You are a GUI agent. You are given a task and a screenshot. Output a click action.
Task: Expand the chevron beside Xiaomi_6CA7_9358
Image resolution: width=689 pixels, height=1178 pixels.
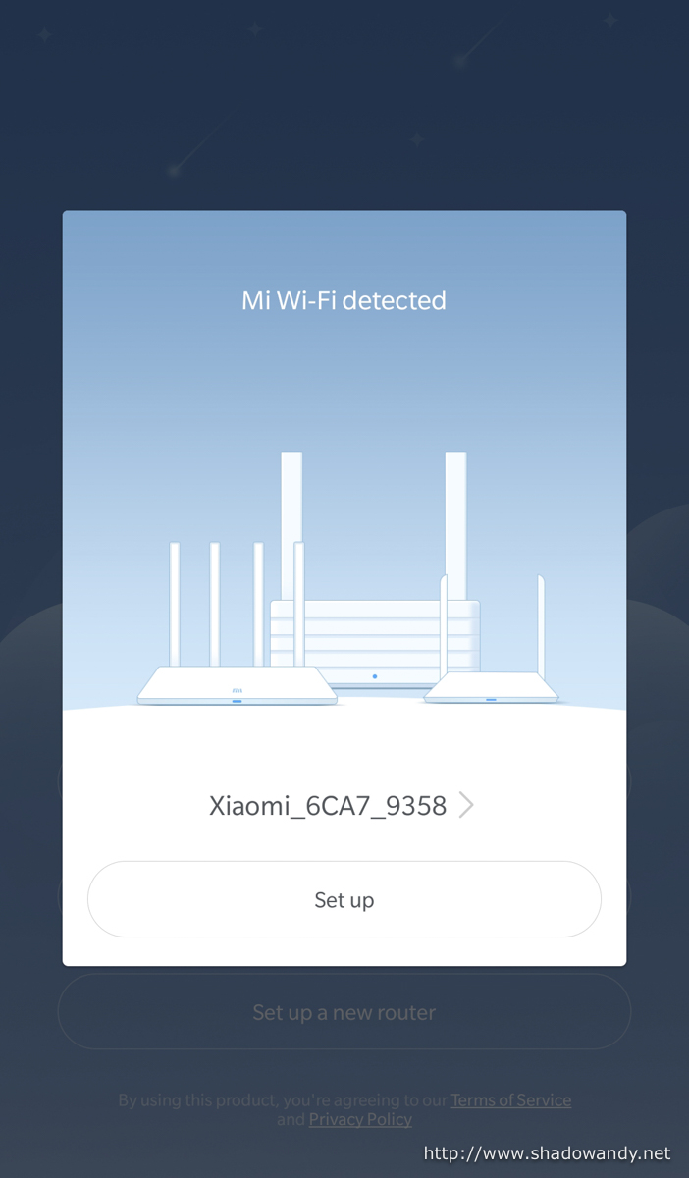click(467, 806)
